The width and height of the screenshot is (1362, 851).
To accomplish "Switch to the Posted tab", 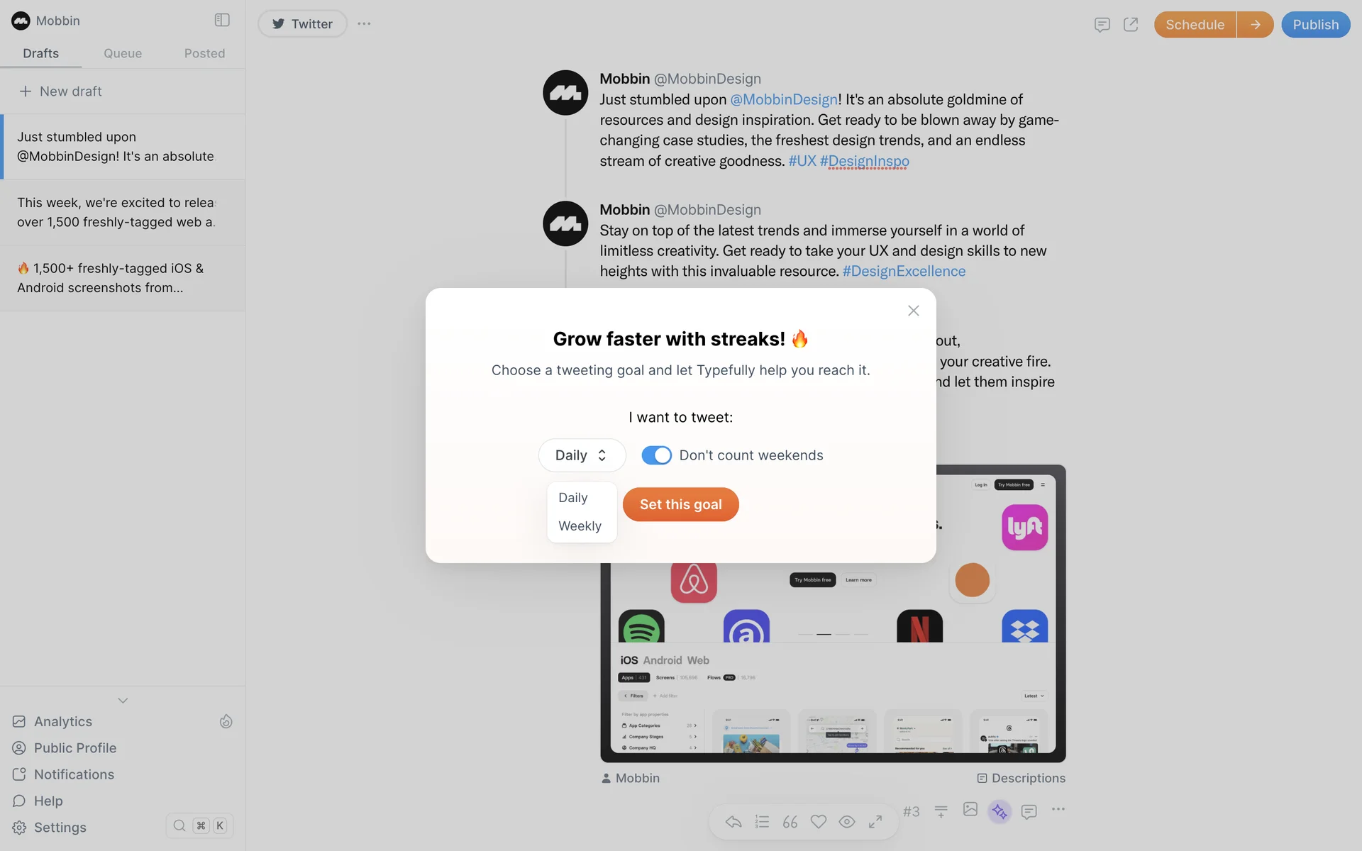I will click(x=204, y=53).
